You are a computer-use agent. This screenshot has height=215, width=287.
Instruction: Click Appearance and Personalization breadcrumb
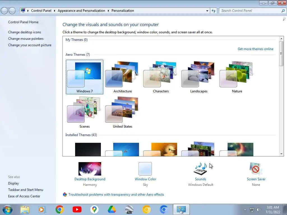click(x=81, y=11)
